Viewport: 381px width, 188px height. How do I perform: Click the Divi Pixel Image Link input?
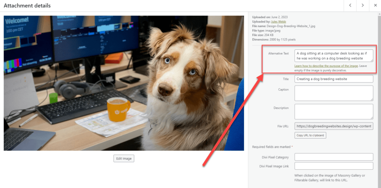334,166
